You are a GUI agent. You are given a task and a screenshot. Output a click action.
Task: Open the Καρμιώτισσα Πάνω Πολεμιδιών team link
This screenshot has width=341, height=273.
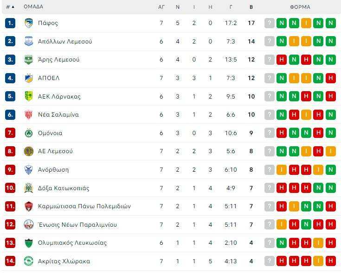(x=84, y=206)
